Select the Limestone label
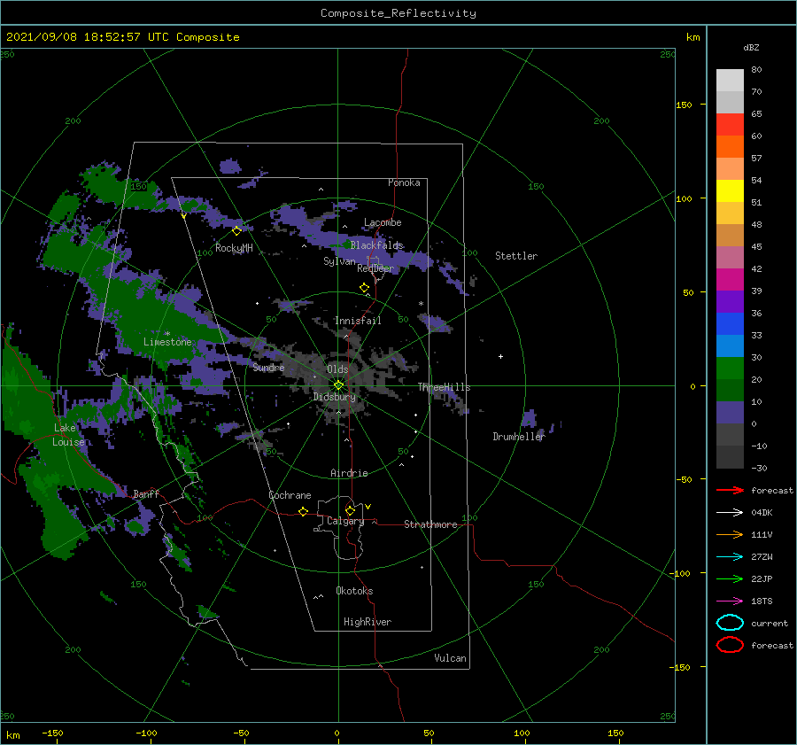 pyautogui.click(x=167, y=342)
